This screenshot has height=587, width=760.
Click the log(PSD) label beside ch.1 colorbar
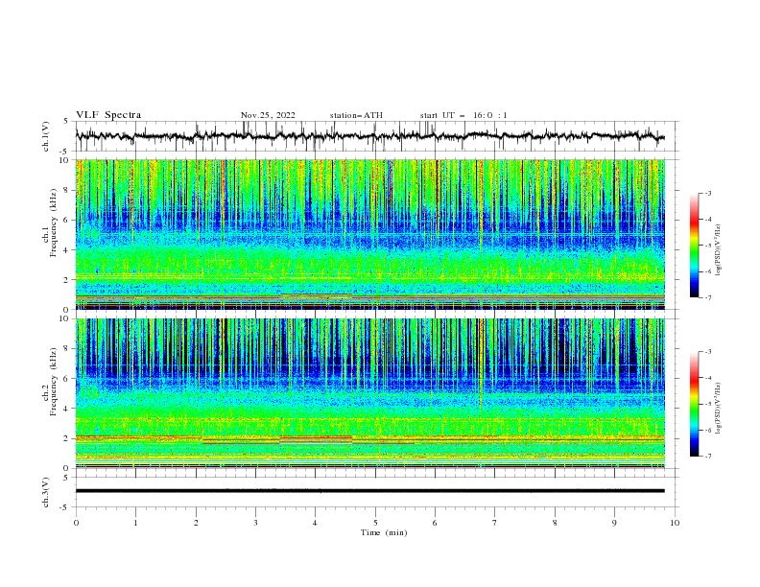click(x=719, y=250)
